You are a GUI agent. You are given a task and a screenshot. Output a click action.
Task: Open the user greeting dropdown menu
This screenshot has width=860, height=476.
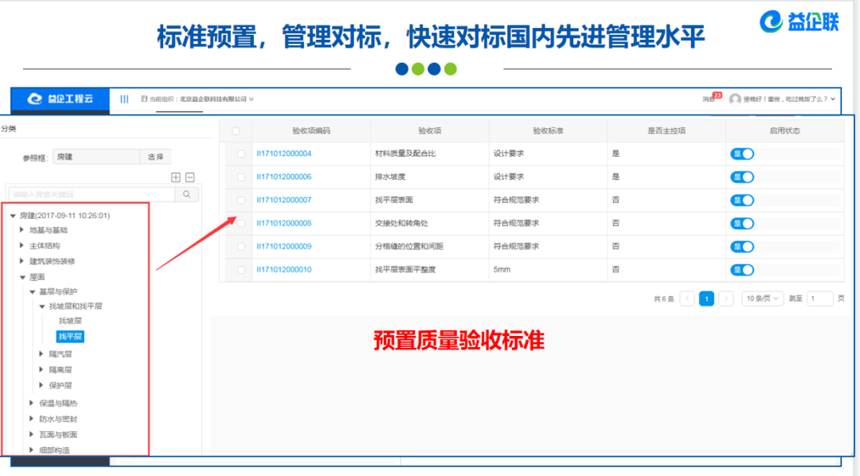pyautogui.click(x=788, y=99)
